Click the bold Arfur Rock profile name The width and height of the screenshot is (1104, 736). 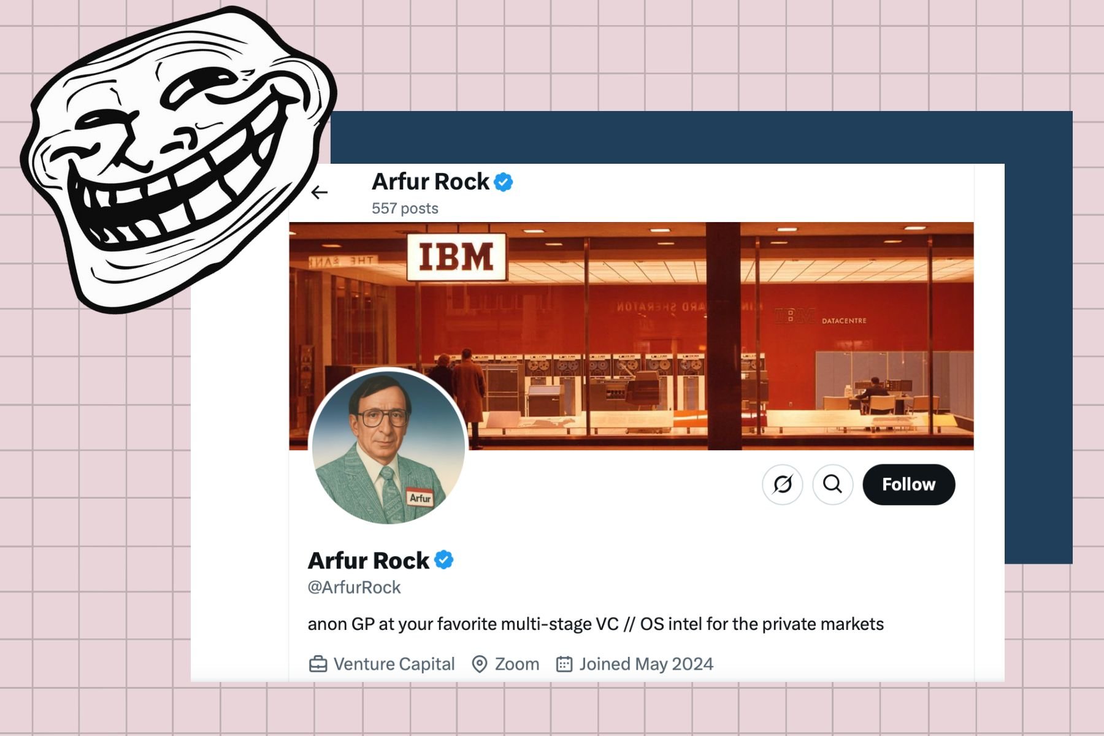click(x=369, y=561)
